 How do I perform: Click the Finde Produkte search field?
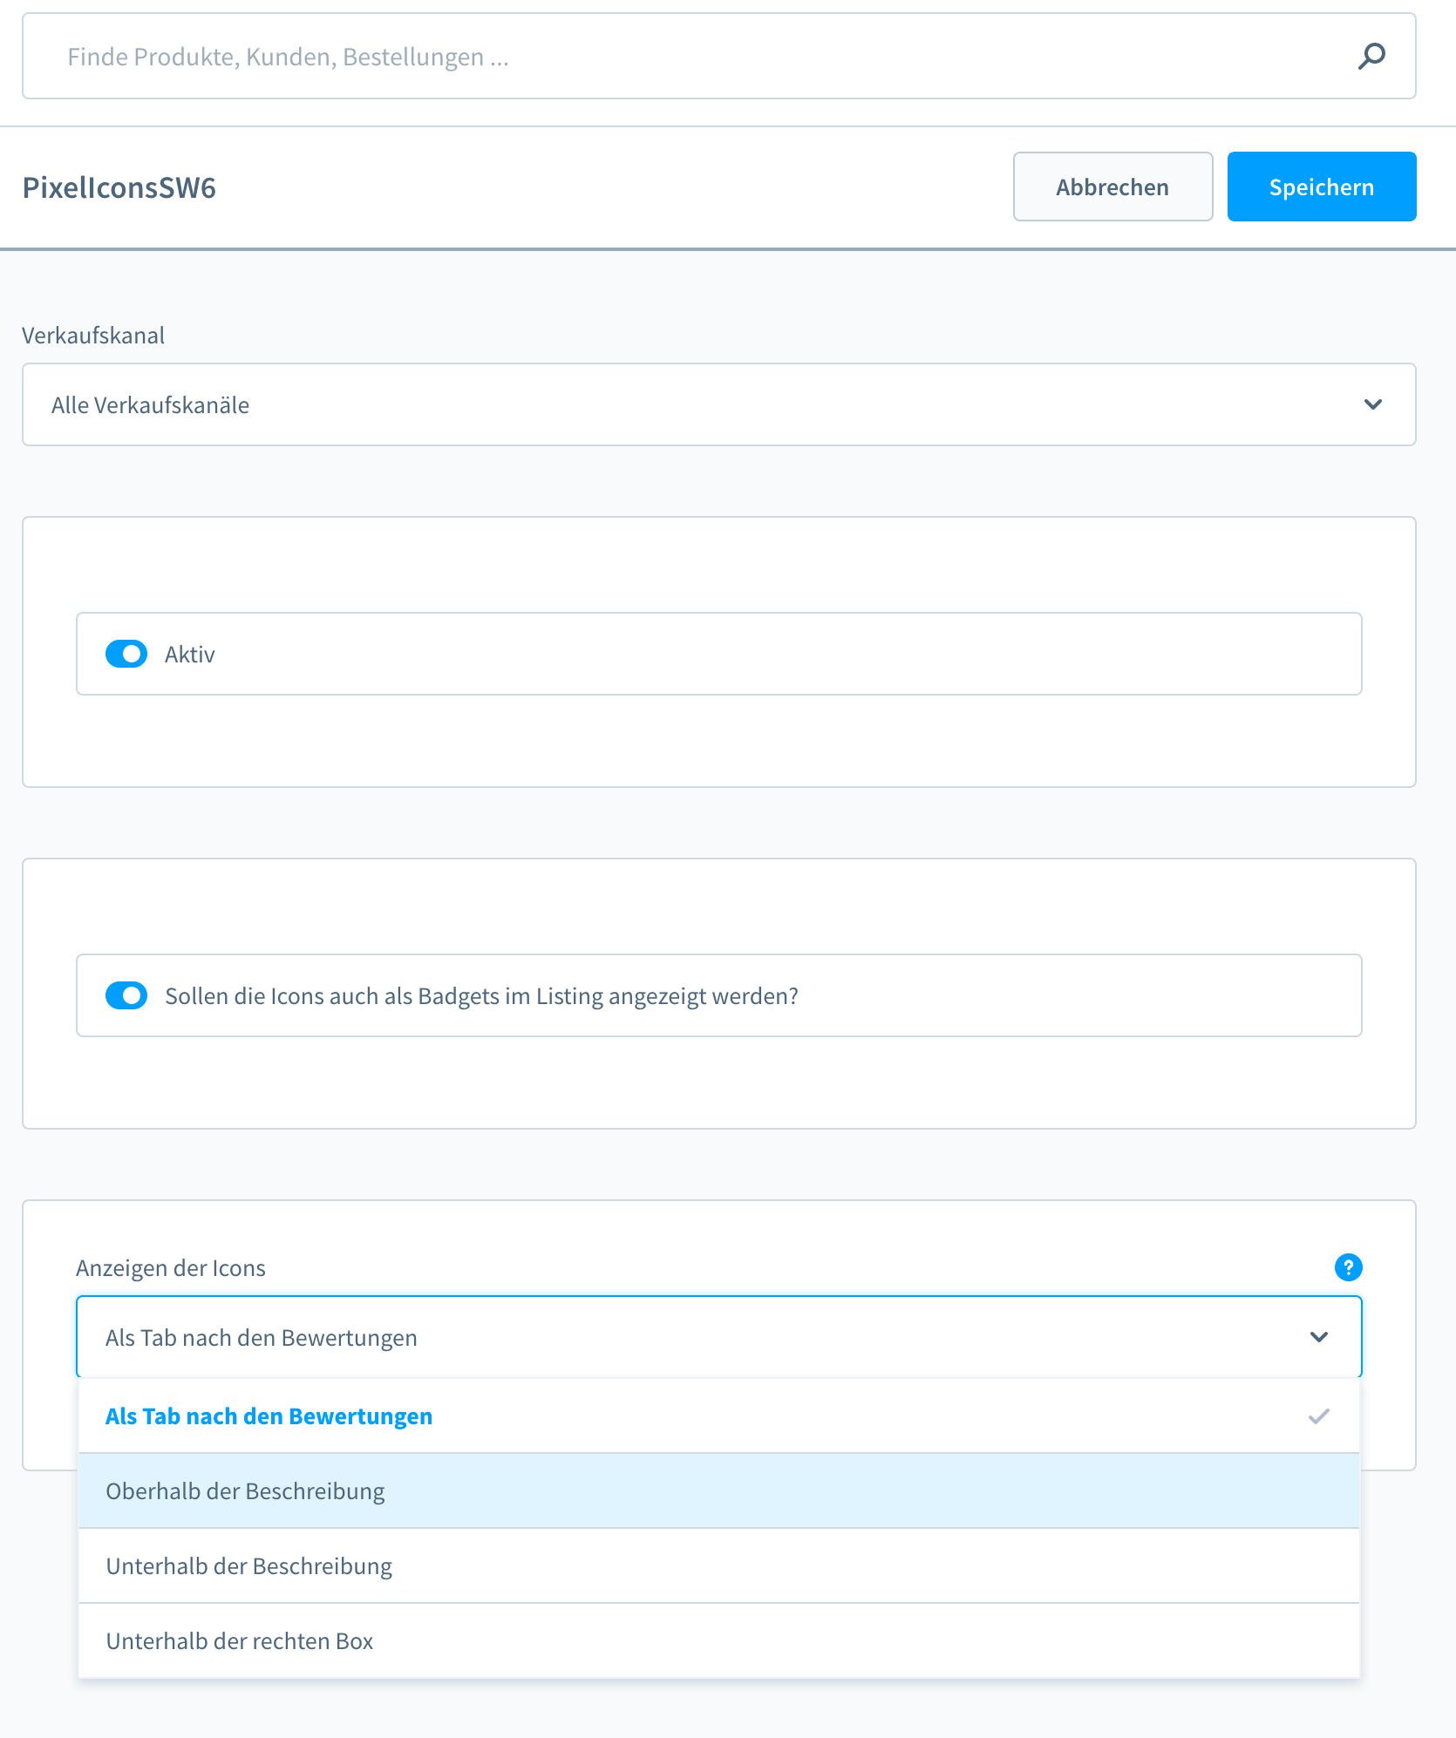click(x=718, y=56)
